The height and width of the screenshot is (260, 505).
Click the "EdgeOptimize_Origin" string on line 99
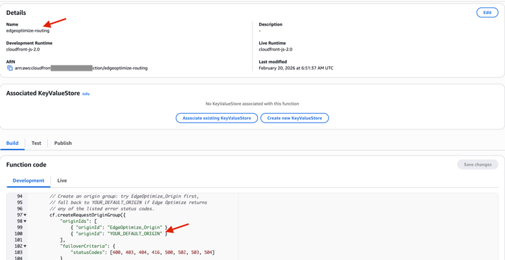tap(135, 228)
